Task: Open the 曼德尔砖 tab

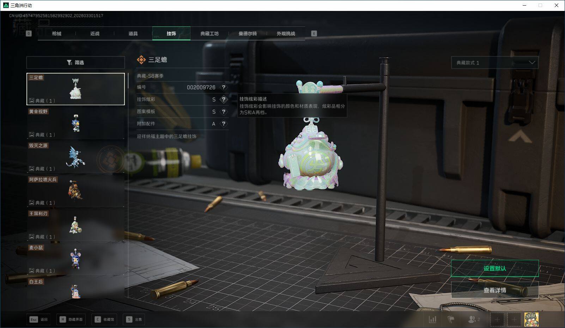Action: (x=248, y=33)
